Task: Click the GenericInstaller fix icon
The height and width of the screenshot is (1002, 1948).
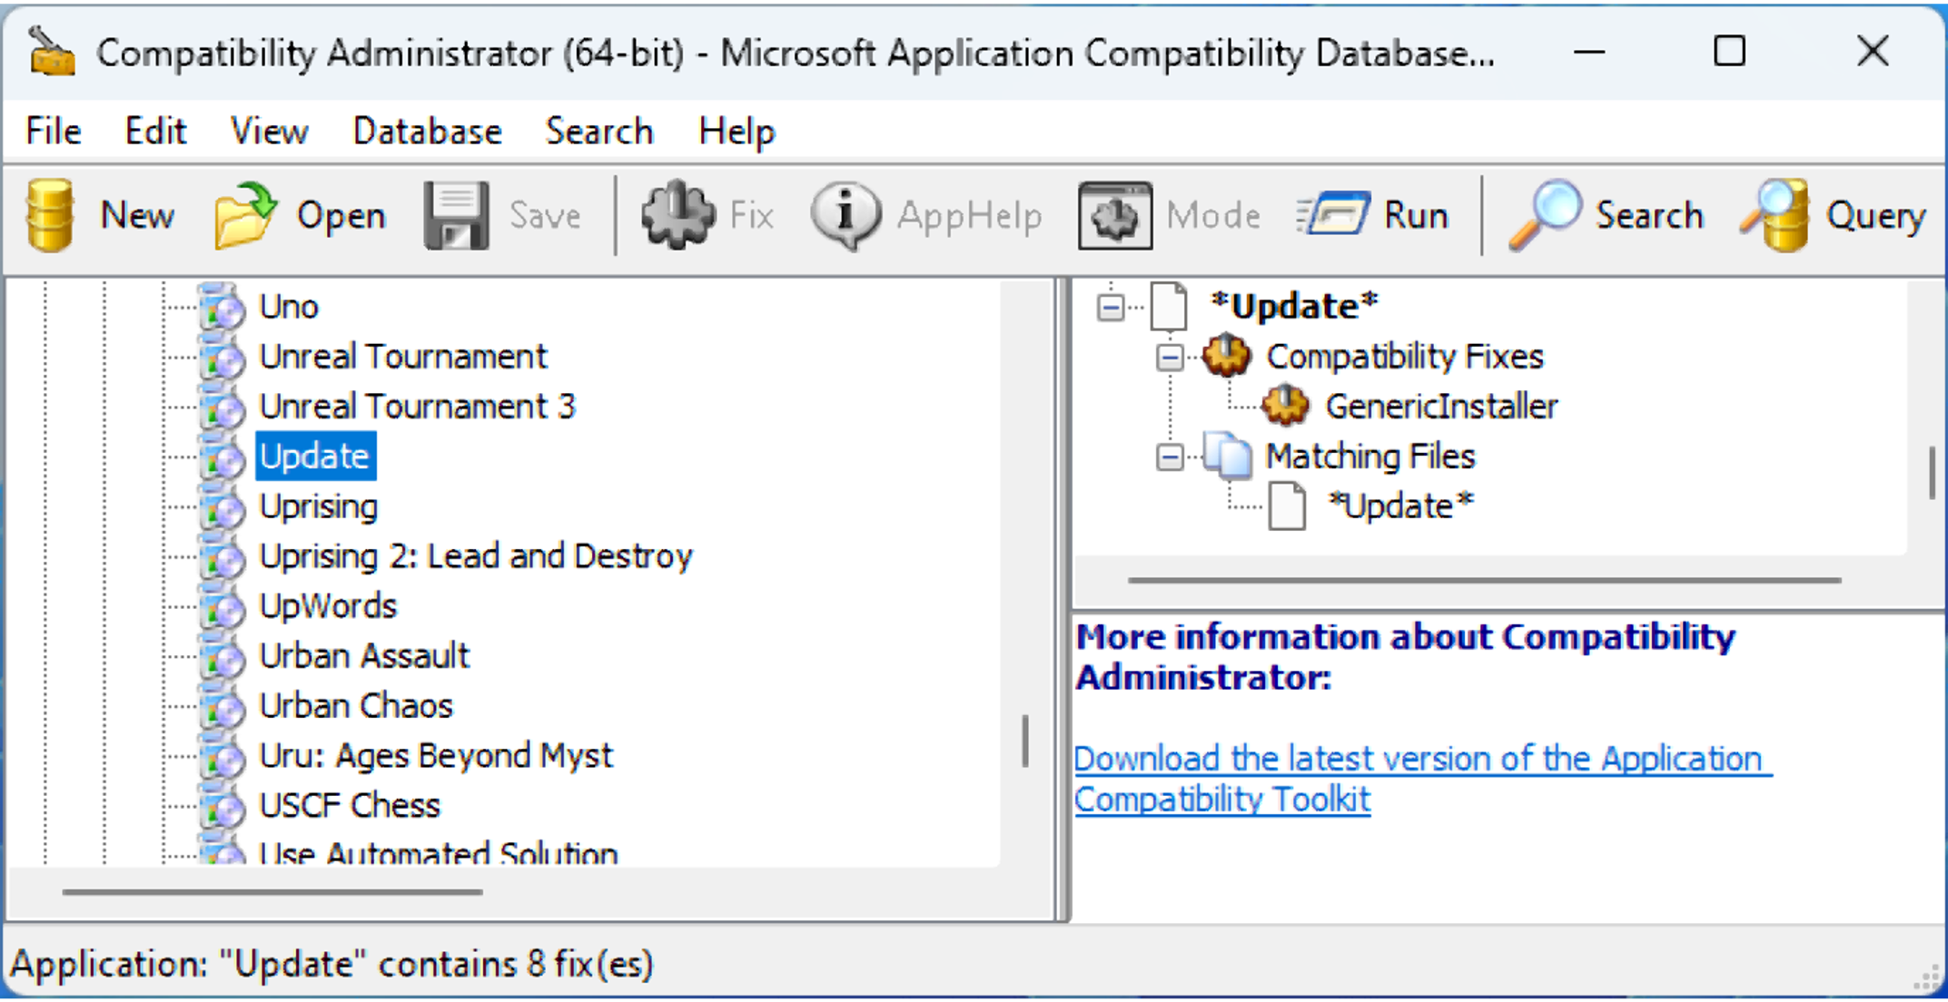Action: (x=1285, y=406)
